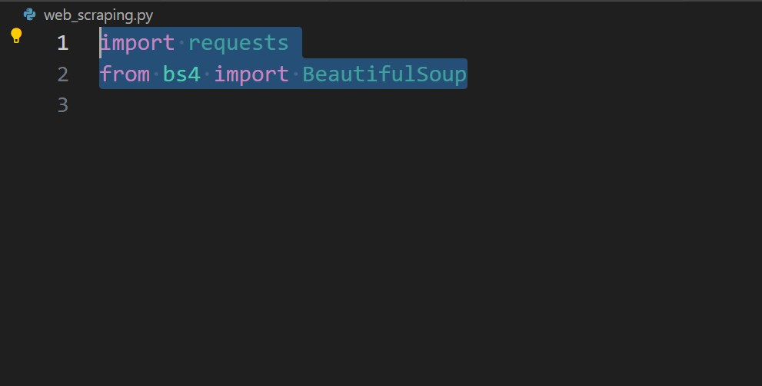Screen dimensions: 762x386
Task: Click the whitespace dot between 'from' and 'bs4'
Action: 157,74
